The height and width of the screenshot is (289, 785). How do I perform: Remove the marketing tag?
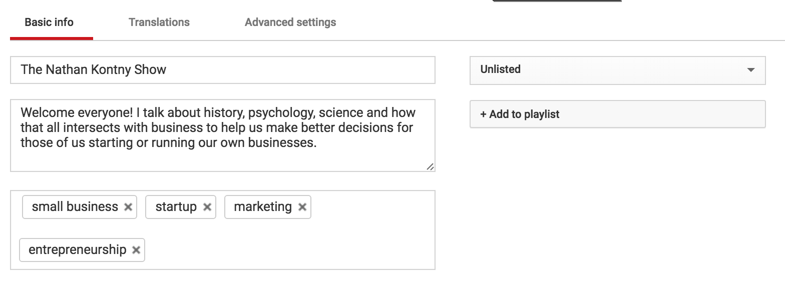(x=302, y=207)
